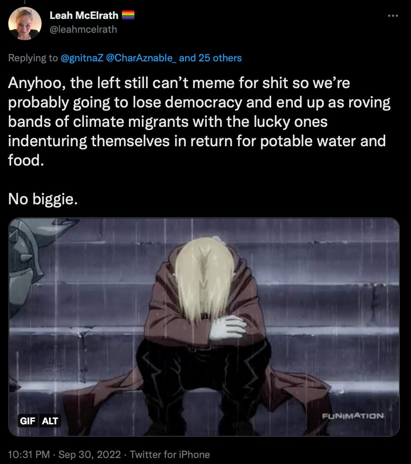The width and height of the screenshot is (411, 464).
Task: Open the @leahmcelrath handle
Action: point(83,30)
